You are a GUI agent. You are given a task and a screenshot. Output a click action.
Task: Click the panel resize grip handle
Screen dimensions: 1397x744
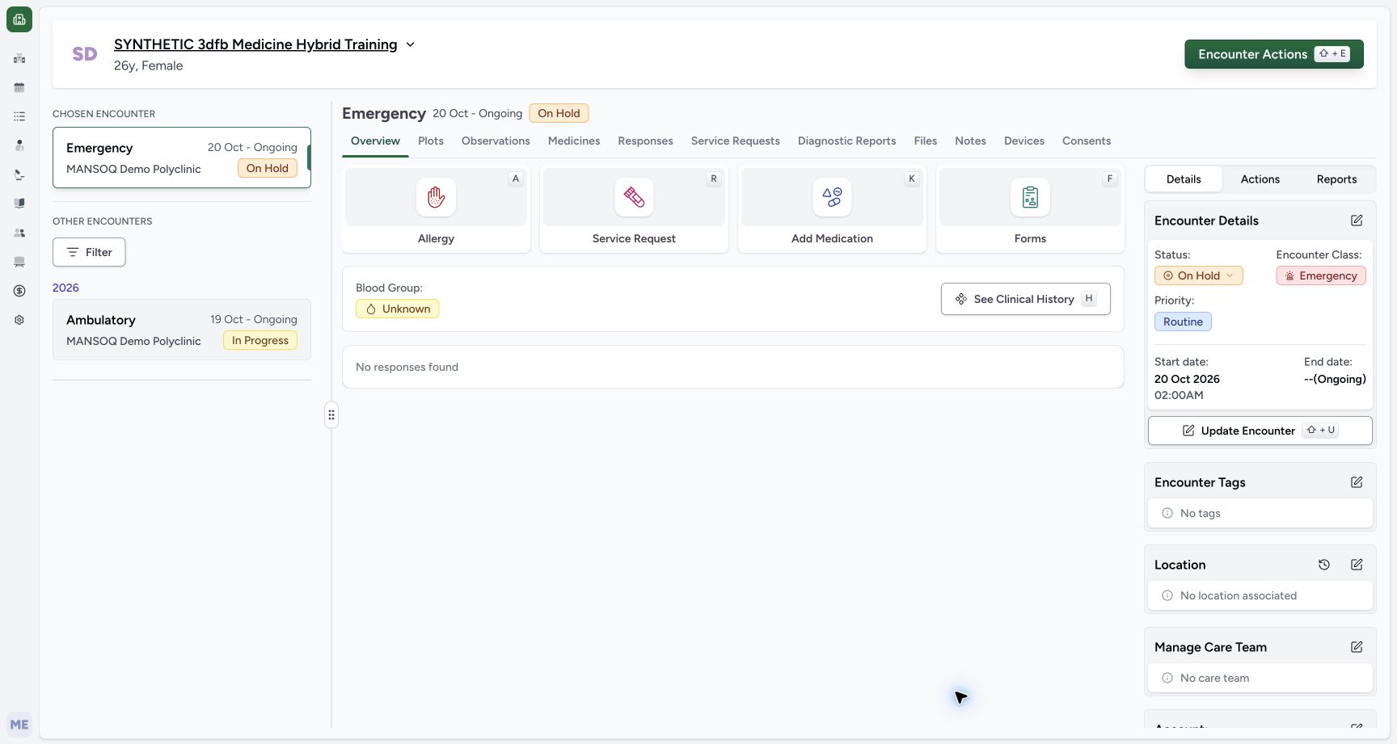(x=331, y=414)
